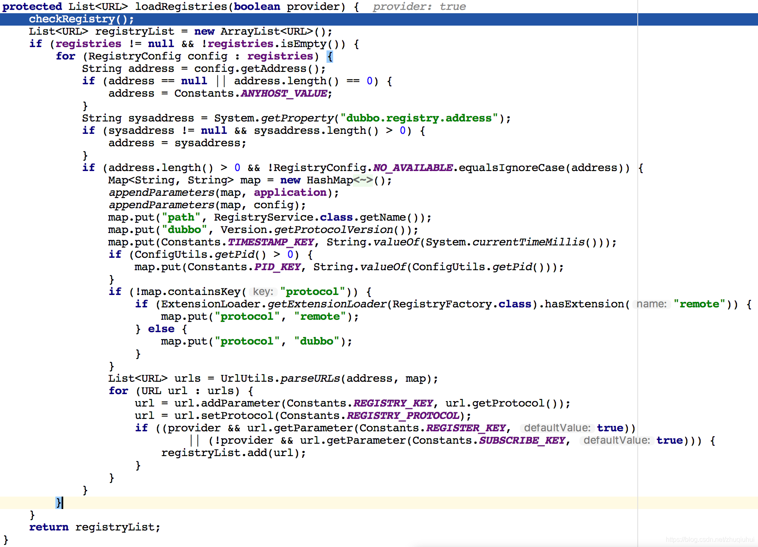Click the REGISTRY_KEY constant
The height and width of the screenshot is (547, 758).
tap(393, 403)
